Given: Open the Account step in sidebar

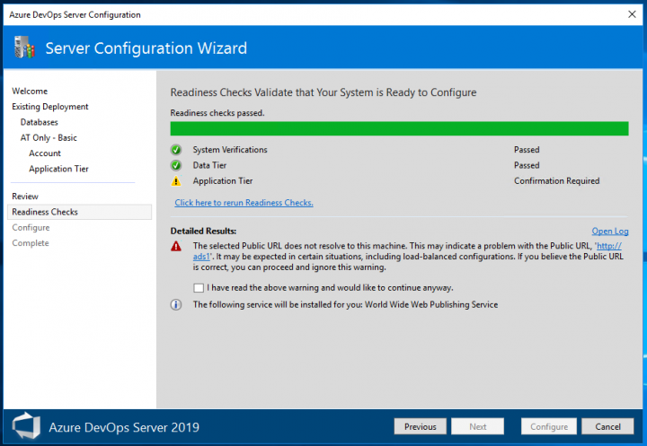Looking at the screenshot, I should coord(45,153).
